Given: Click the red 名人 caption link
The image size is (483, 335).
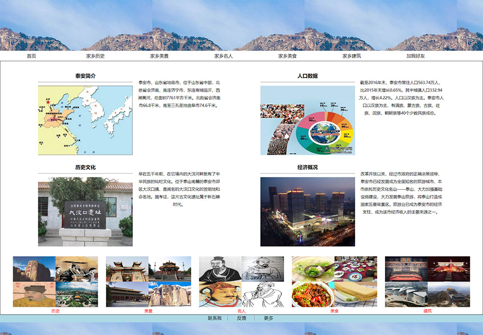Looking at the screenshot, I should [x=241, y=311].
